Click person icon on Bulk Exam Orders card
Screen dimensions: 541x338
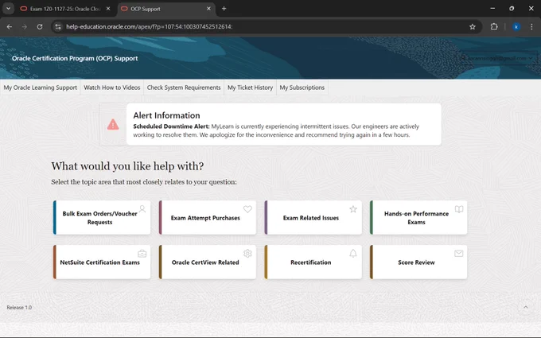coord(142,209)
